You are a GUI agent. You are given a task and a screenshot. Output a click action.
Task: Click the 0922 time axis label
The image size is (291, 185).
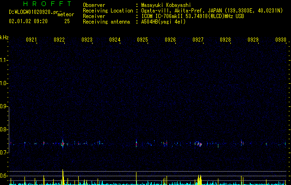tap(59, 39)
